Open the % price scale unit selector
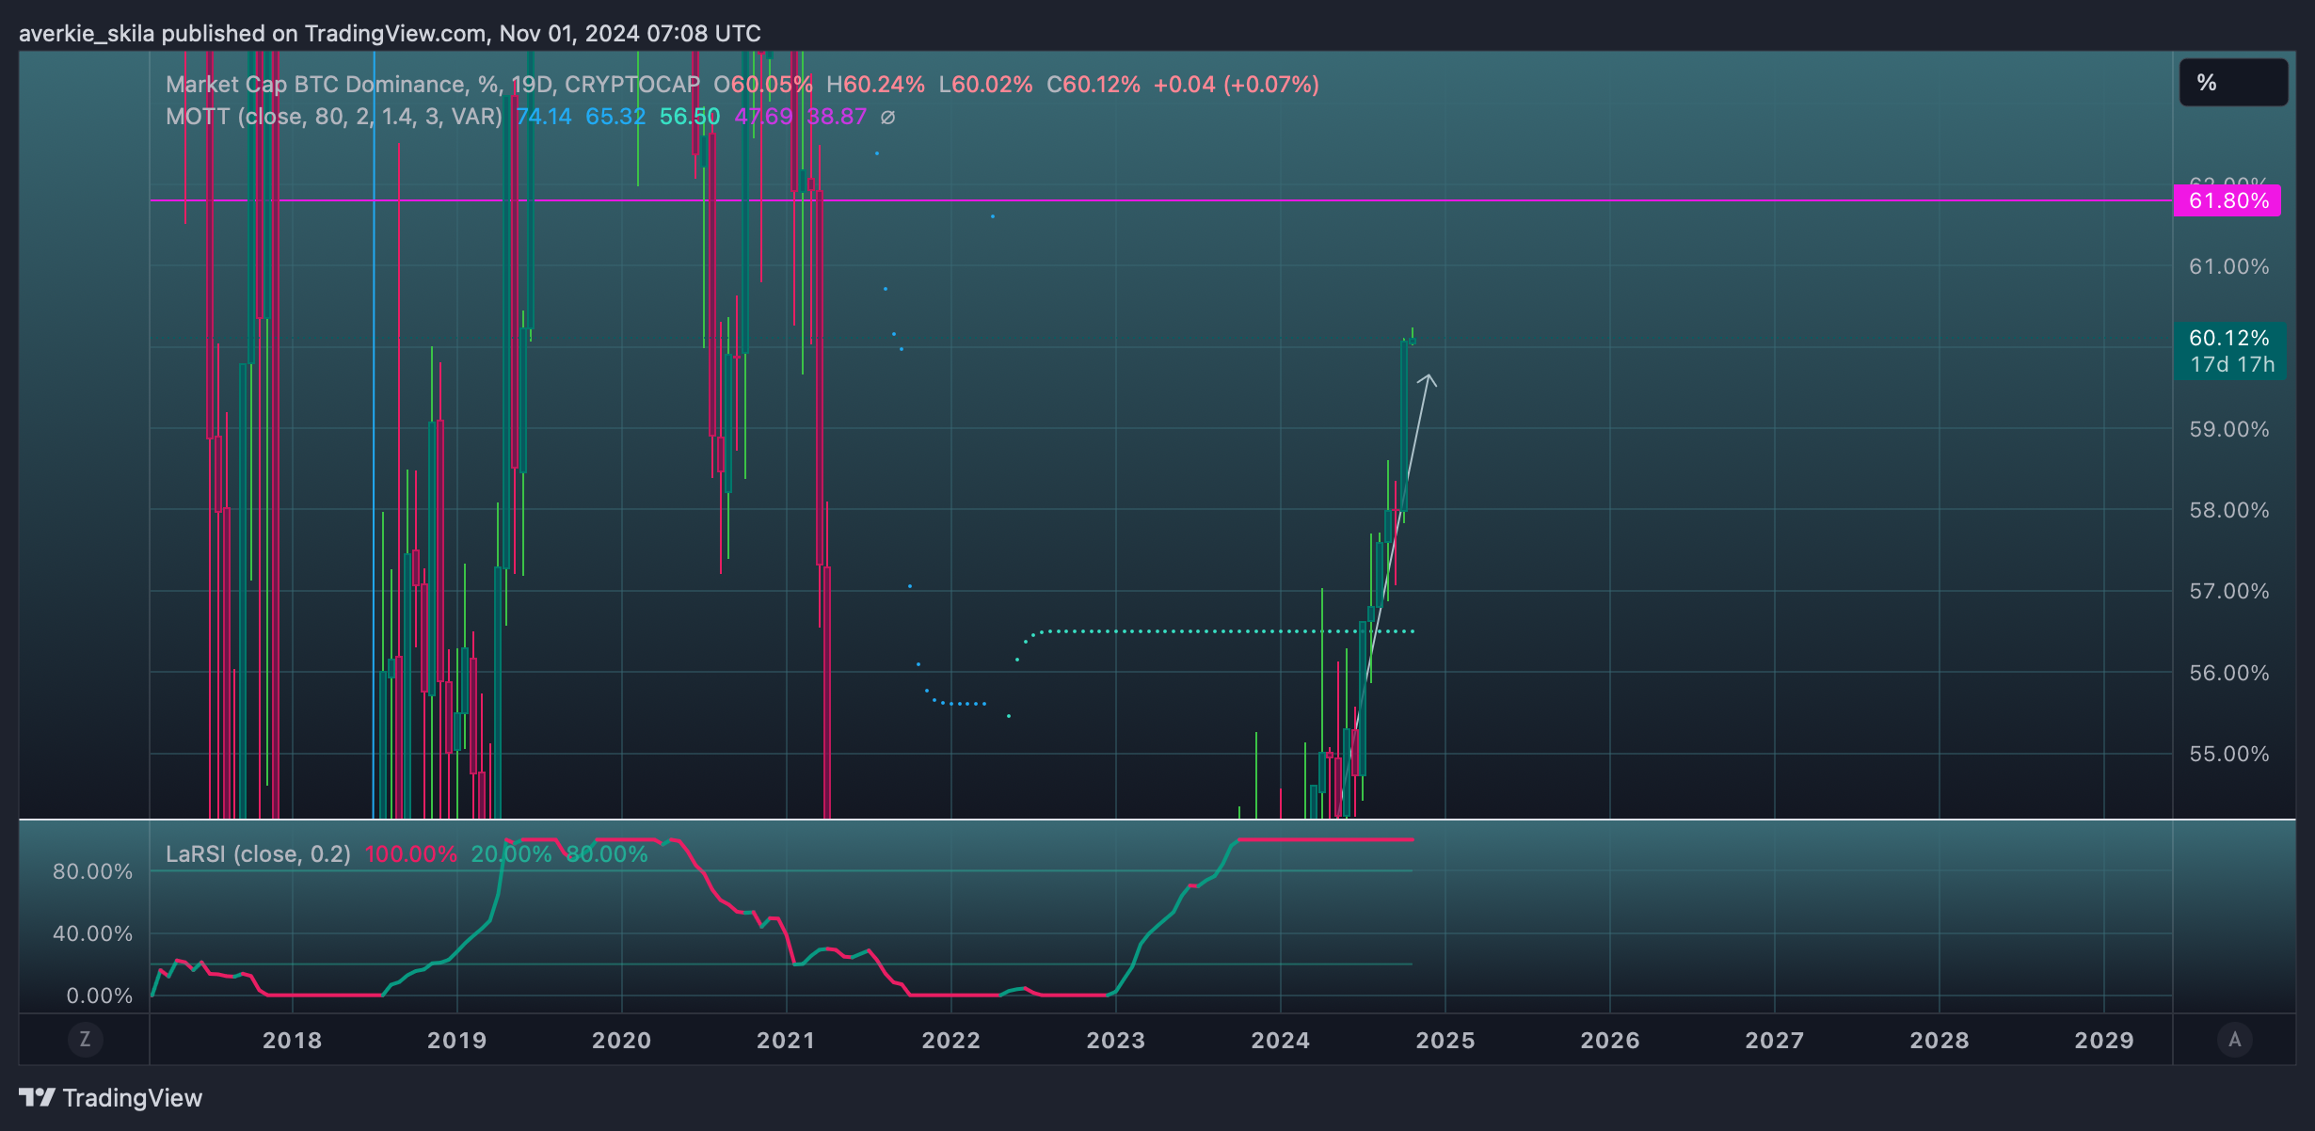The width and height of the screenshot is (2315, 1131). 2234,83
